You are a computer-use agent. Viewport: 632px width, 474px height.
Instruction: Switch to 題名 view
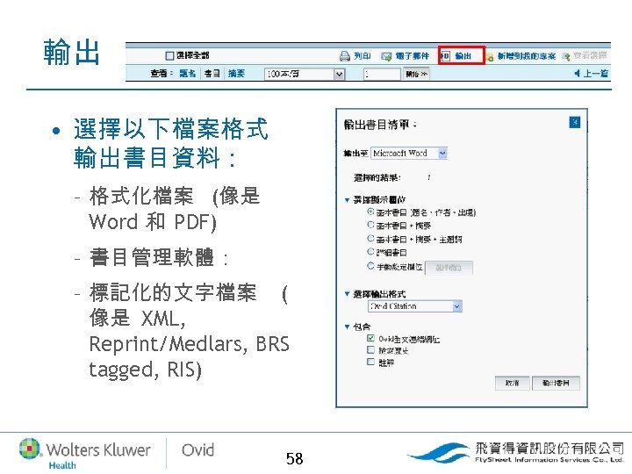(188, 74)
